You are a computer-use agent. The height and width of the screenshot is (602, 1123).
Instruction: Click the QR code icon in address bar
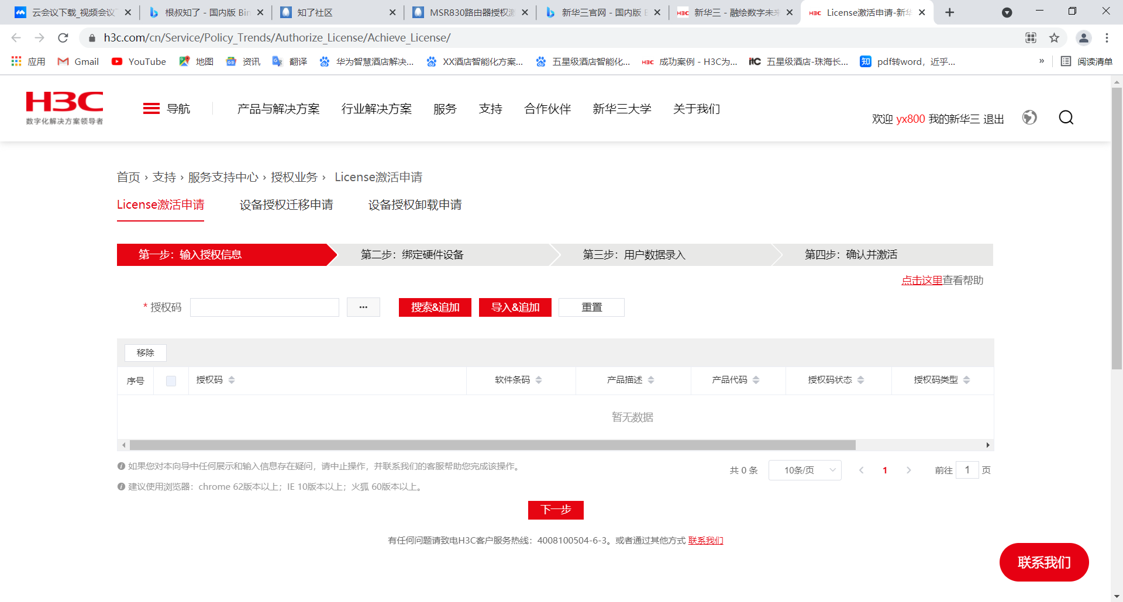pos(1031,38)
